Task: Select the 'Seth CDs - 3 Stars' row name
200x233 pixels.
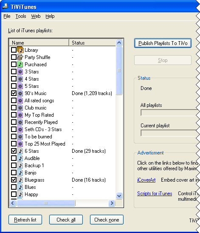Action: point(43,129)
